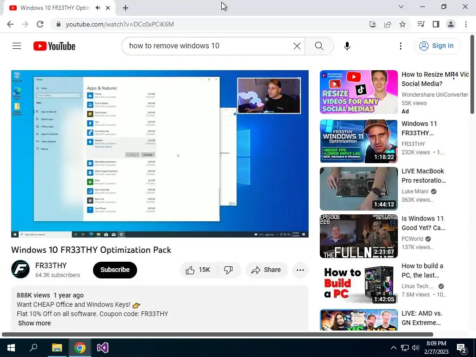476x357 pixels.
Task: Click the address bar URL
Action: click(120, 24)
